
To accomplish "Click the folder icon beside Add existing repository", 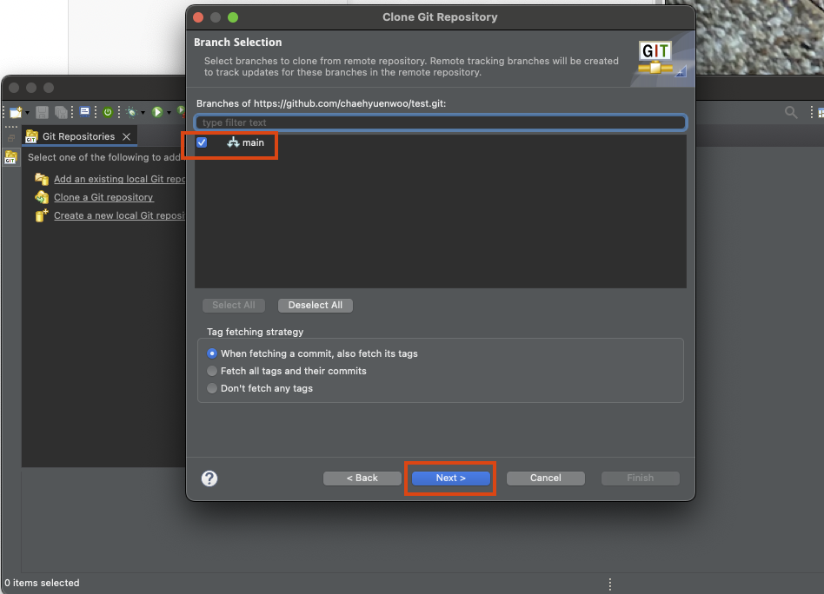I will click(x=42, y=179).
